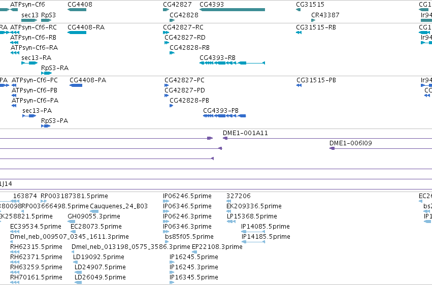
Task: Click the CG4408-RA transcript glyph
Action: tap(77, 33)
